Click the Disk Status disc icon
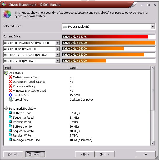Image resolution: width=159 pixels, height=160 pixels. [x=6, y=73]
